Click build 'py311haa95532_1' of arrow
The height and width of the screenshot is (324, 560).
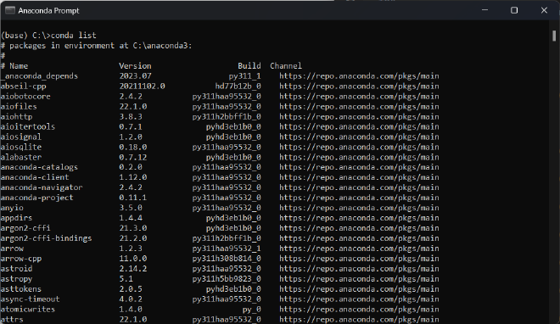[227, 249]
